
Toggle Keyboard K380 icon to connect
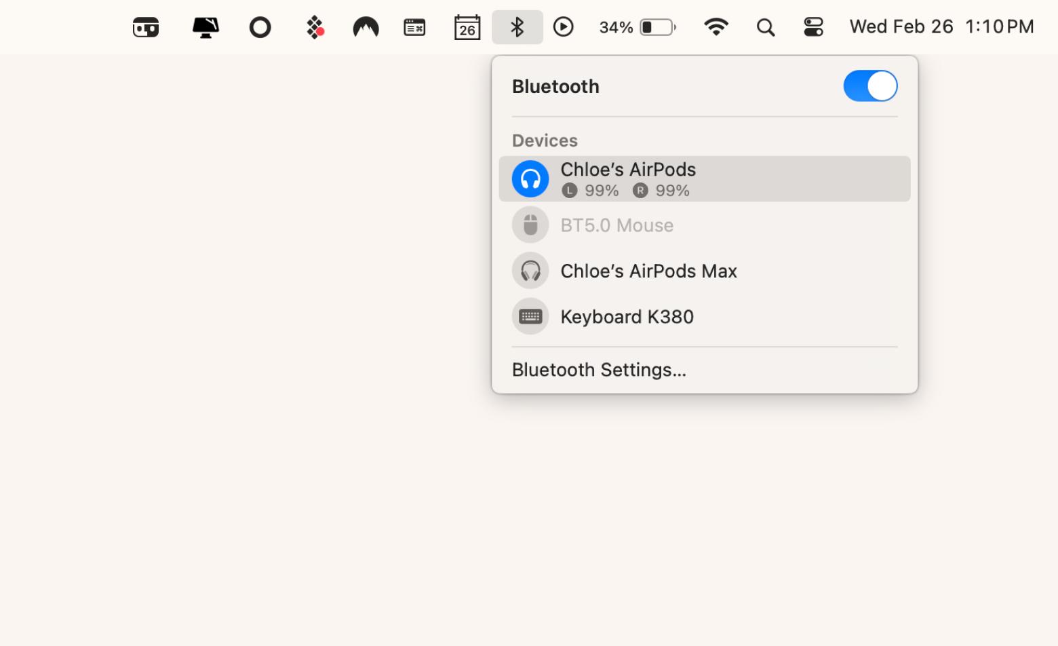(530, 316)
